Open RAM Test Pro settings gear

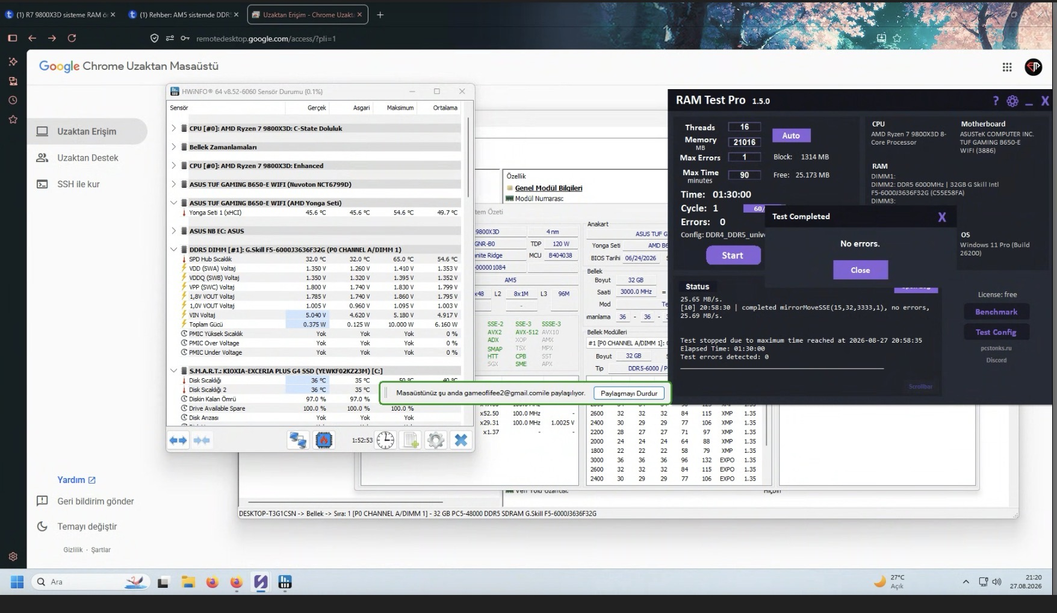pos(1012,101)
